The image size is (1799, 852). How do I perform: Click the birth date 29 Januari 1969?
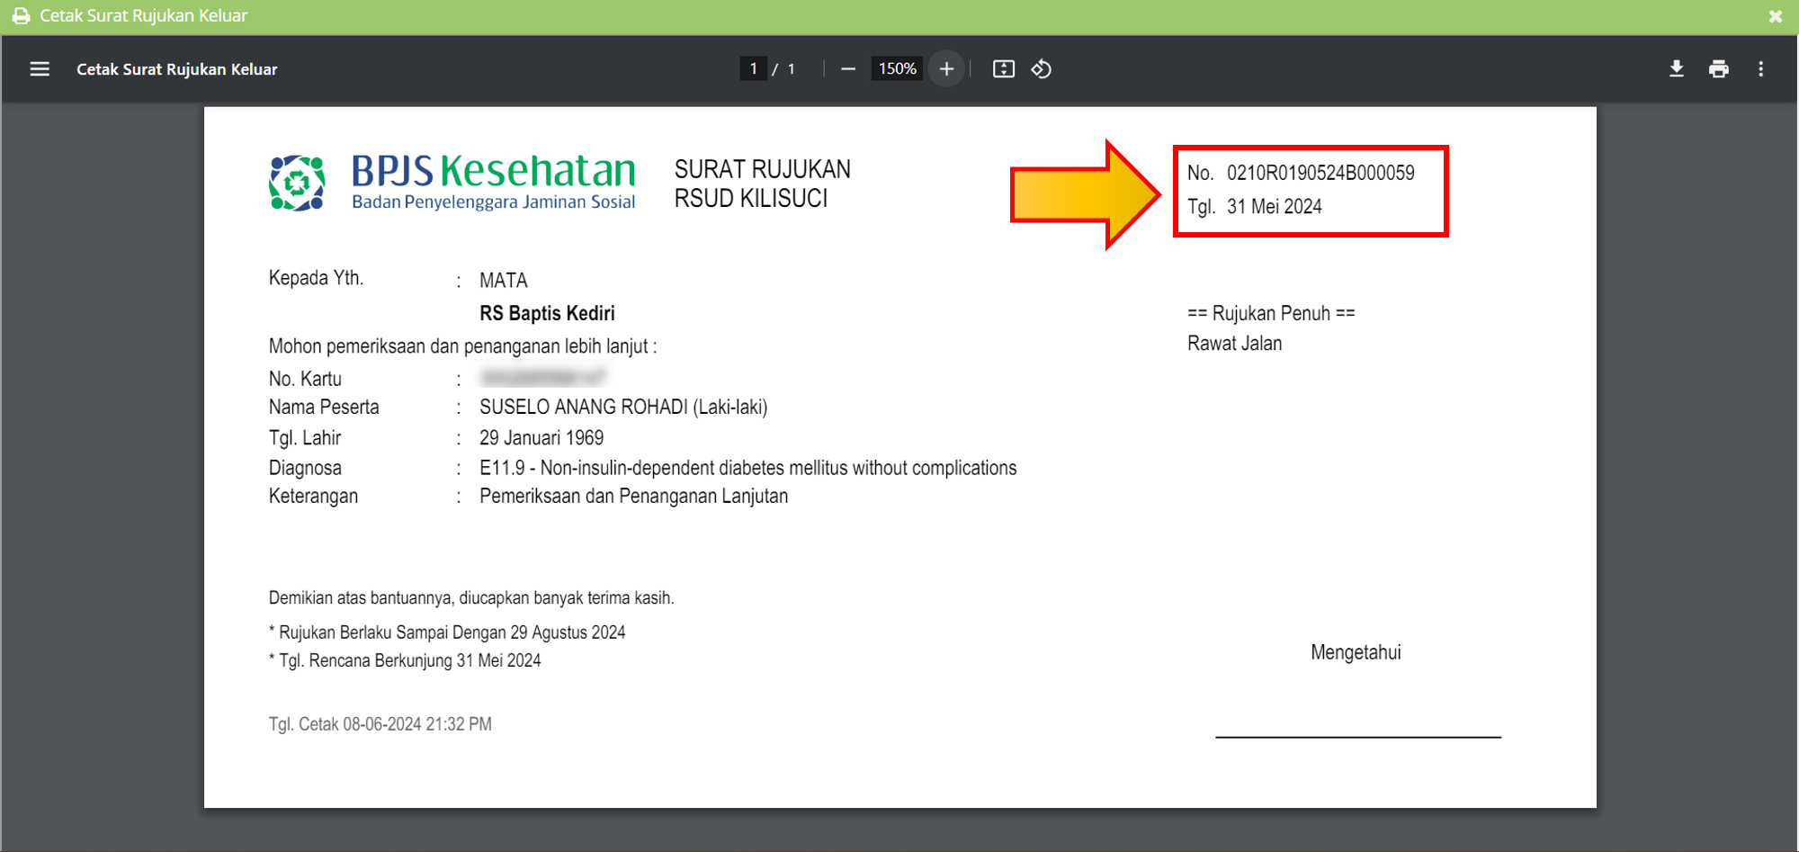tap(541, 438)
